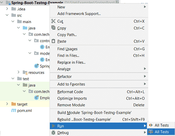The height and width of the screenshot is (136, 175).
Task: Click the test folder icon
Action: (19, 79)
